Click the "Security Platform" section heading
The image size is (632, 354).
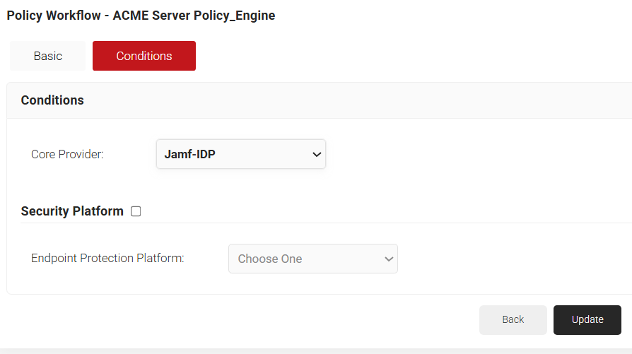coord(72,211)
